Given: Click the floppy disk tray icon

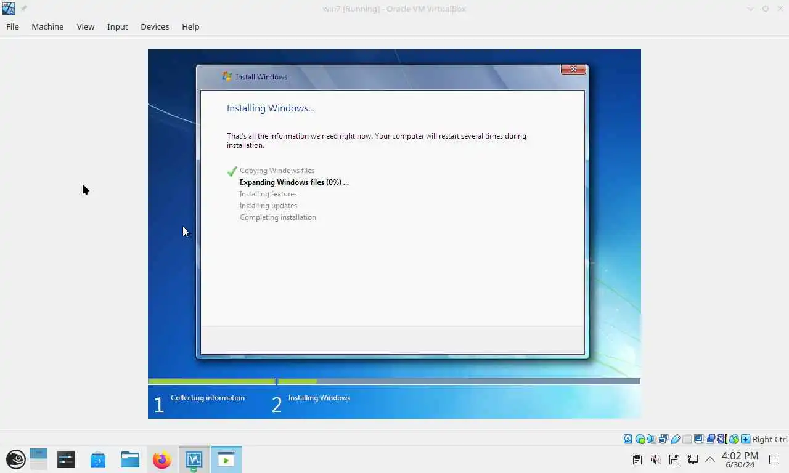Looking at the screenshot, I should coord(674,459).
